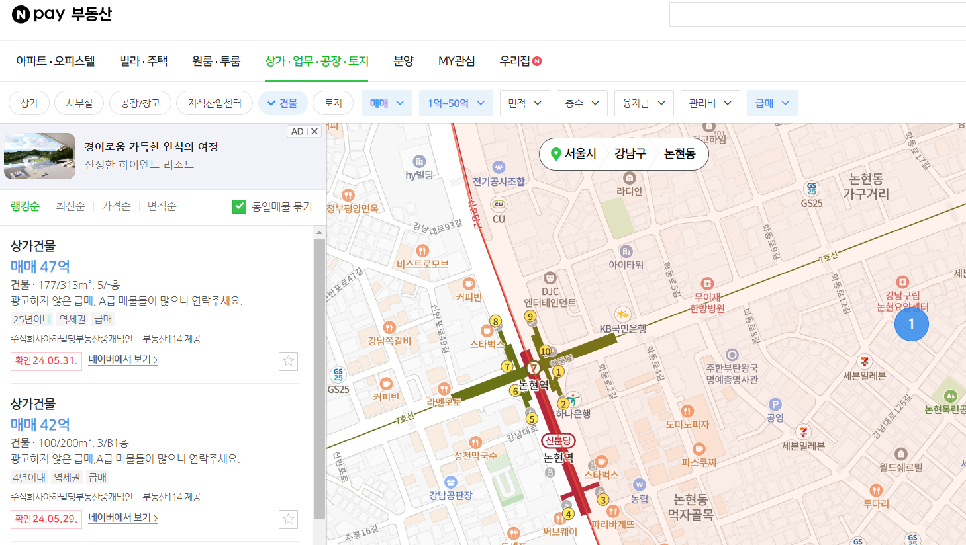
Task: Close the advertisement banner
Action: (x=314, y=132)
